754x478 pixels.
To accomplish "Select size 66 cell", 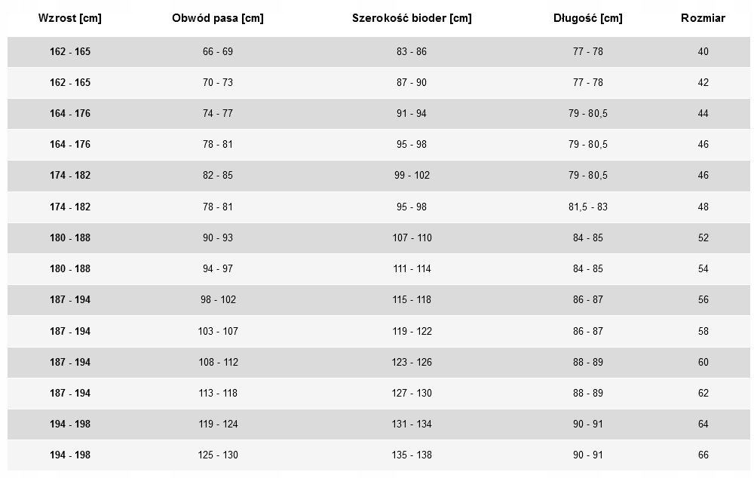I will point(703,455).
